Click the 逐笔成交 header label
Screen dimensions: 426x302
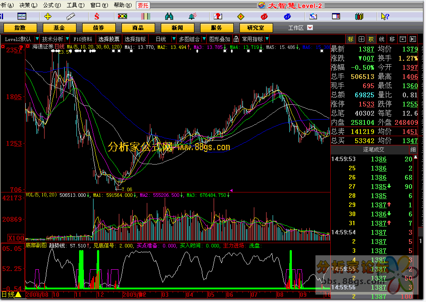pos(374,150)
